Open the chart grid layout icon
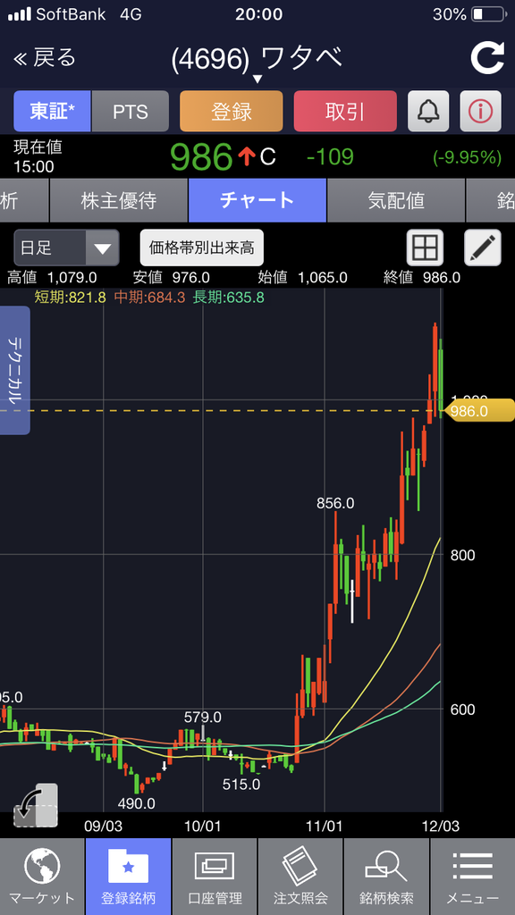This screenshot has width=515, height=915. (425, 248)
